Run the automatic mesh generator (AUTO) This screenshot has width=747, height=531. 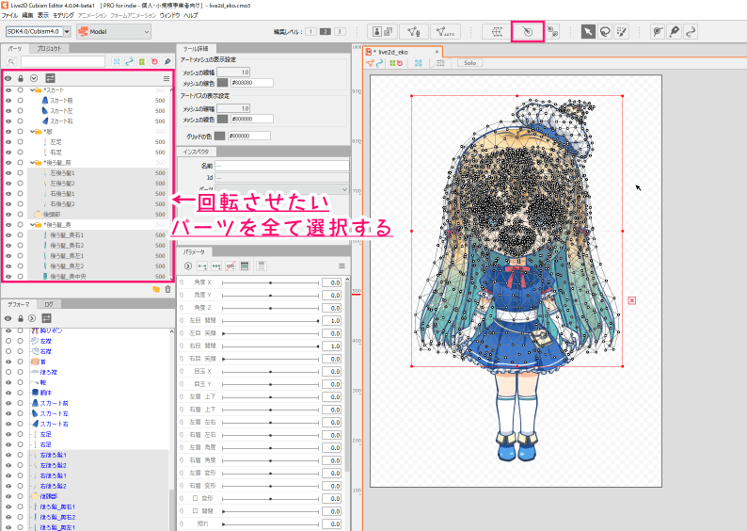(445, 31)
